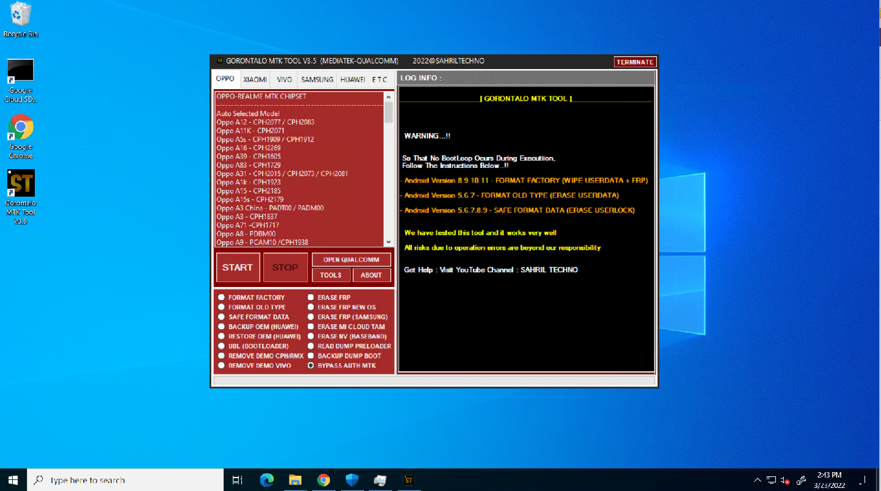Screen dimensions: 881x491
Task: Select Oppo A15s - CPH2179 model
Action: [250, 199]
